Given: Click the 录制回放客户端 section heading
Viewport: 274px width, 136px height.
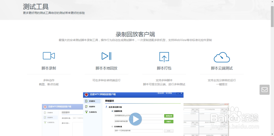Looking at the screenshot, I should point(135,34).
